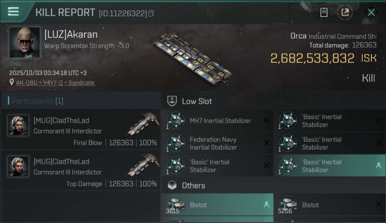Select the highlighted 'Basic' Inertial Stabilizer
This screenshot has height=223, width=386.
[x=330, y=166]
